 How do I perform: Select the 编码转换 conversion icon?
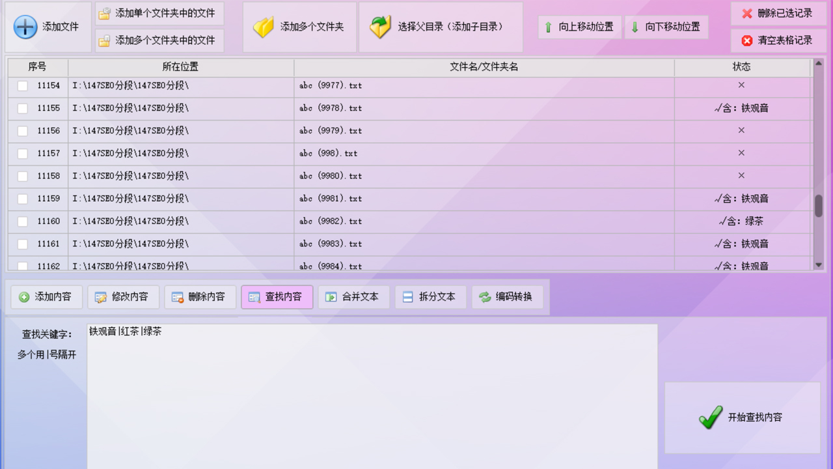(485, 297)
